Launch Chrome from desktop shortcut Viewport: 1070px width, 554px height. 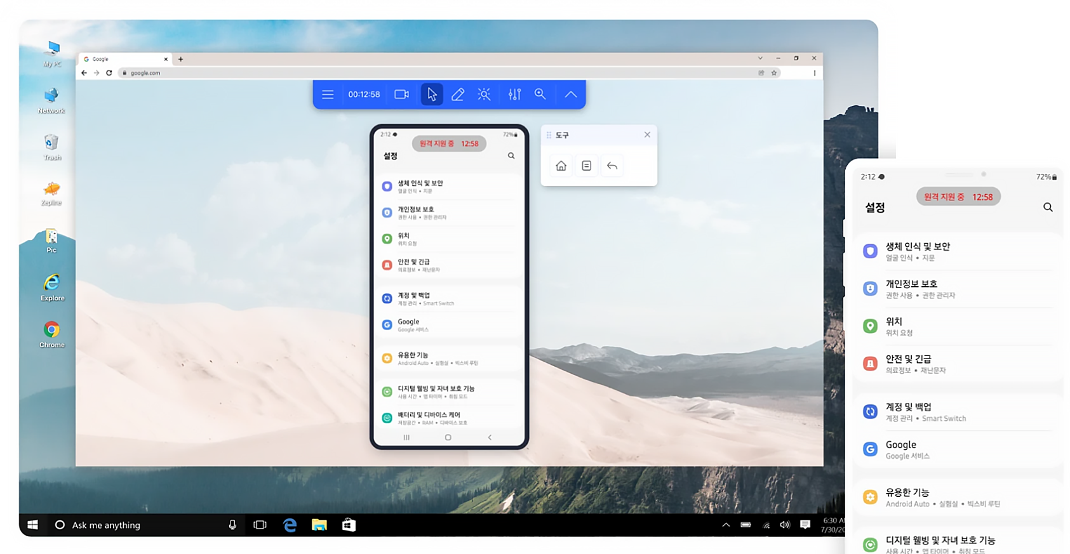click(x=52, y=334)
